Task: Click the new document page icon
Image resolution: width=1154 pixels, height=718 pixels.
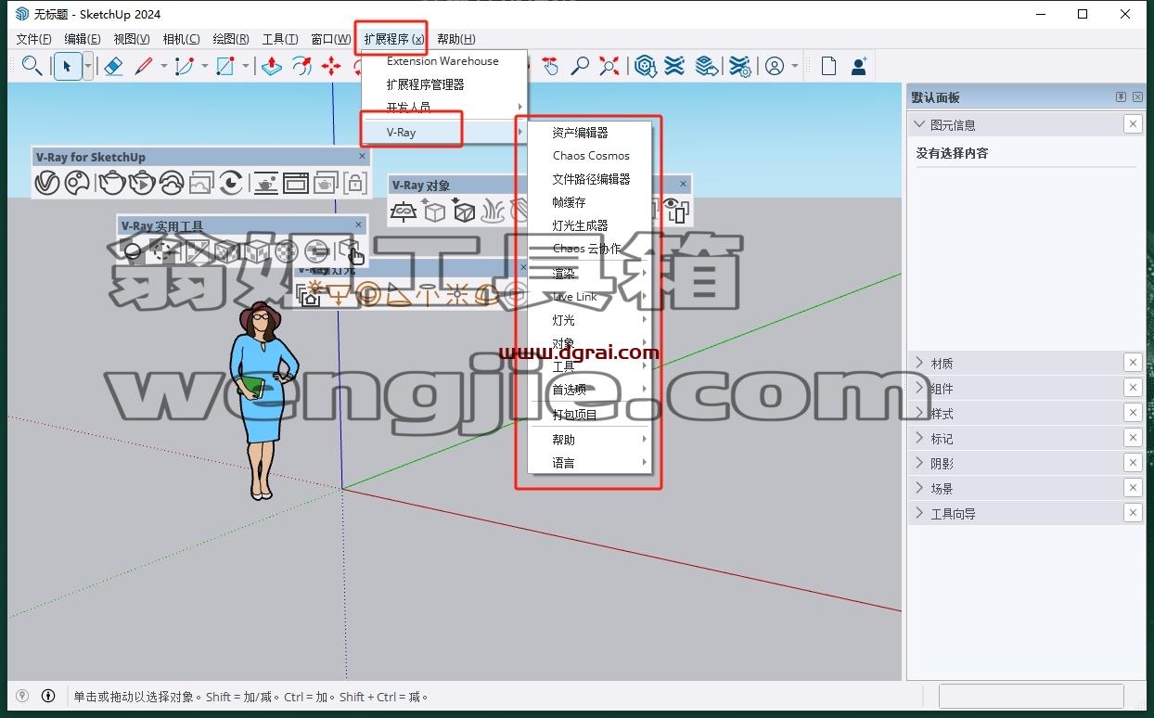Action: (x=828, y=66)
